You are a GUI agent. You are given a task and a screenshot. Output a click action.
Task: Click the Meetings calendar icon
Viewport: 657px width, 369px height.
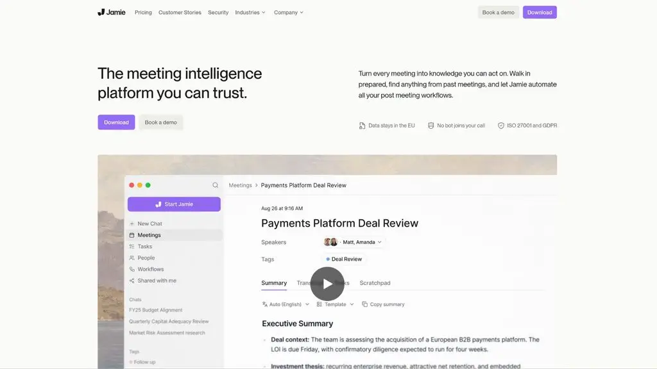132,235
